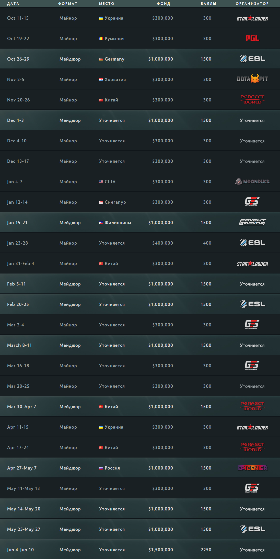Click the Singapore flag icon

click(101, 202)
